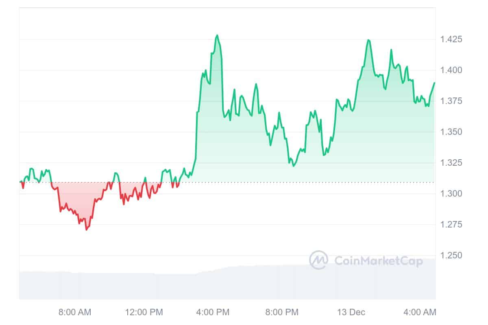Click the 8:00 AM time label
Image resolution: width=488 pixels, height=325 pixels.
coord(75,312)
